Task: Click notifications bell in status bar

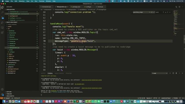Action: (x=183, y=98)
